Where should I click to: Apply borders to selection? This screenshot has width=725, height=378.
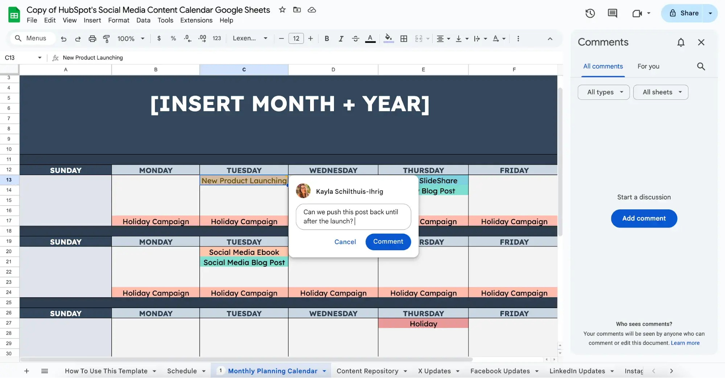pos(404,38)
